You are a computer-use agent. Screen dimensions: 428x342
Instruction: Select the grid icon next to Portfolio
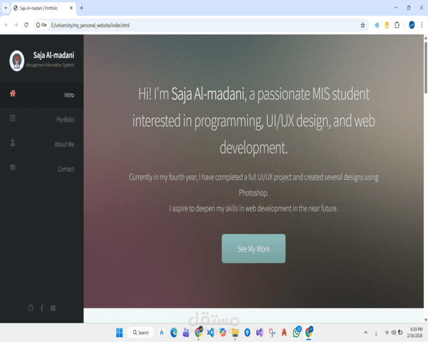click(x=12, y=118)
